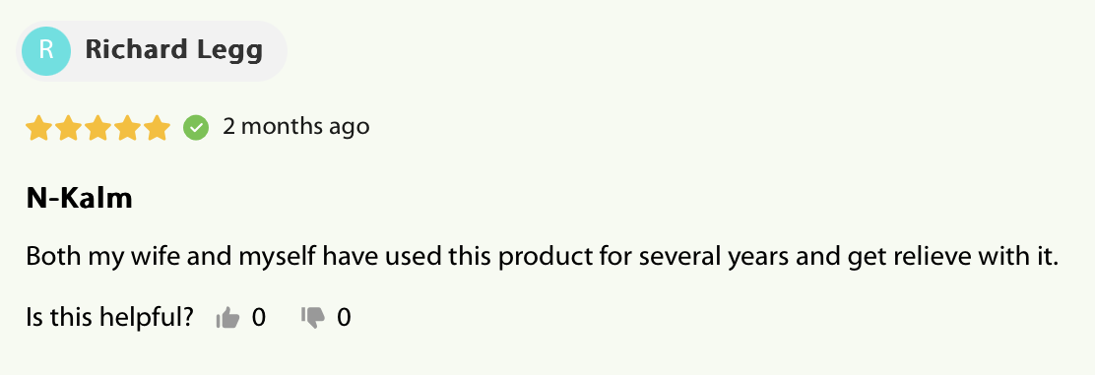This screenshot has width=1095, height=375.
Task: Click the 2 months ago timestamp
Action: click(x=296, y=126)
